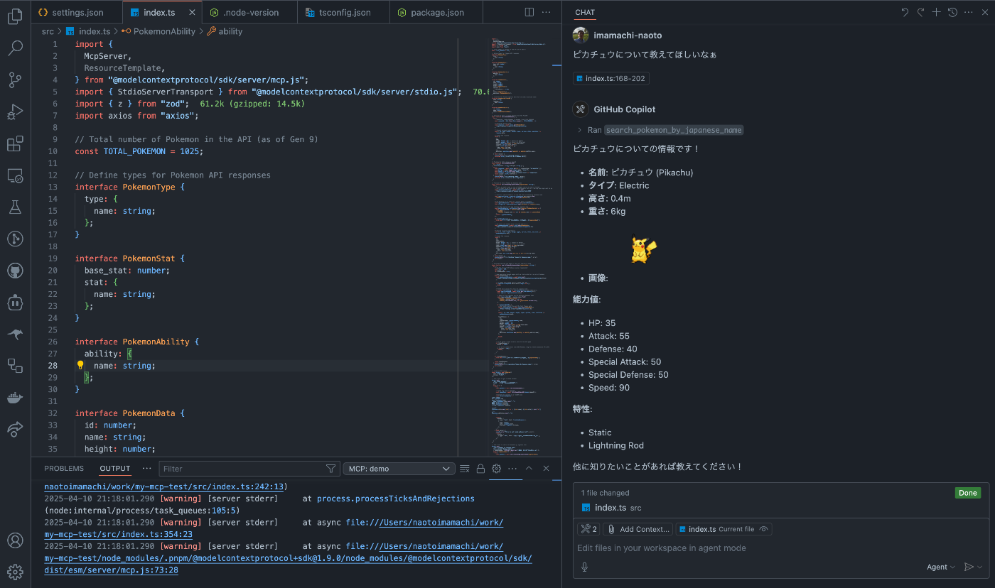Start a new chat with plus icon
Screen dimensions: 995x588
point(937,12)
